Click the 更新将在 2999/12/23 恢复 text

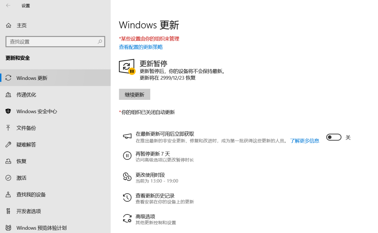pyautogui.click(x=168, y=78)
